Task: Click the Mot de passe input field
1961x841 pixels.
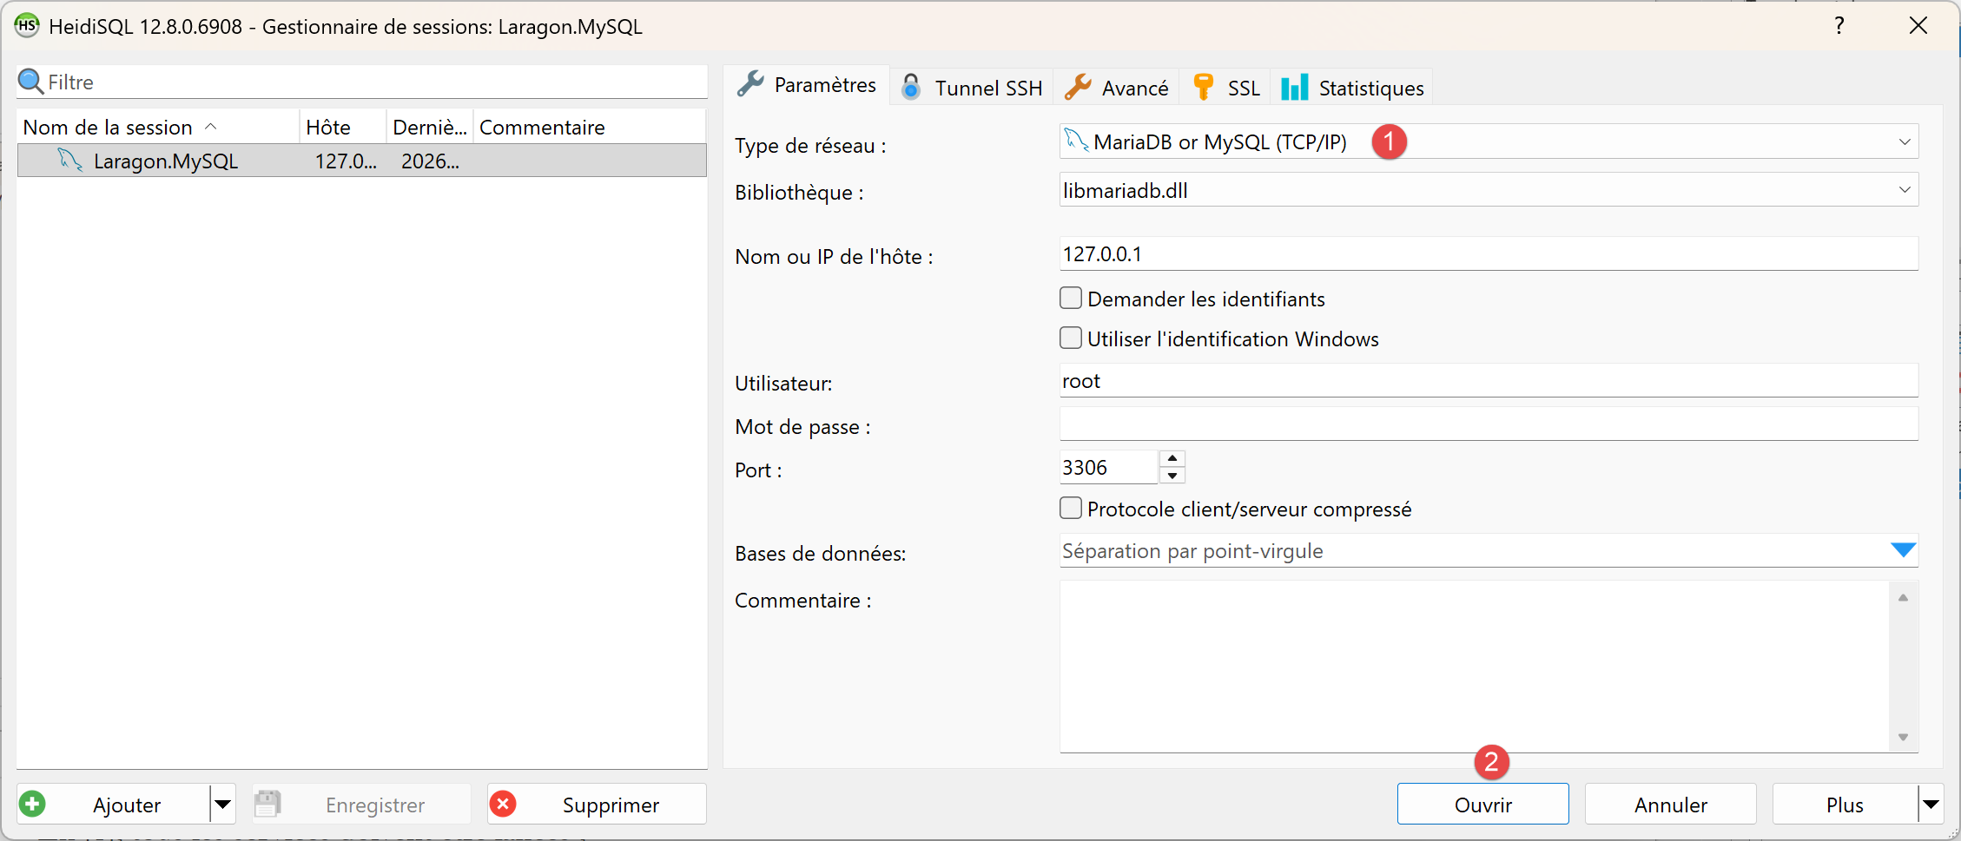Action: click(1489, 424)
